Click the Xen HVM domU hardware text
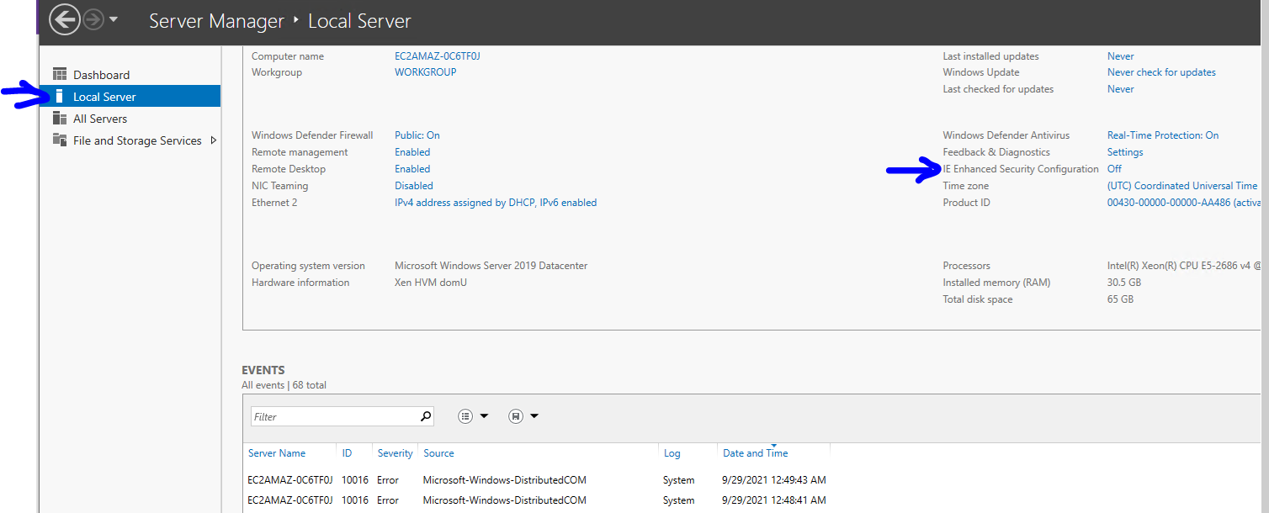This screenshot has height=513, width=1269. [431, 283]
